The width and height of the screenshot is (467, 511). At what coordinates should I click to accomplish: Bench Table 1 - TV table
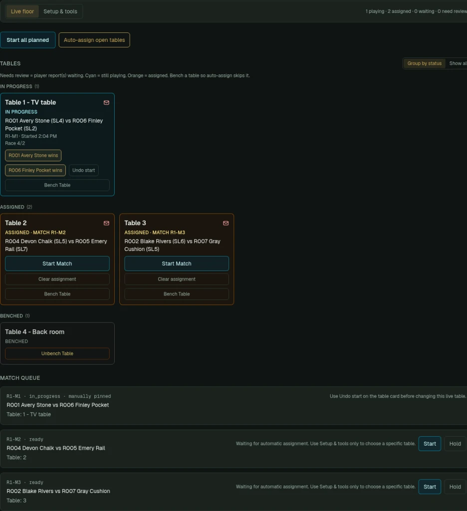point(57,185)
